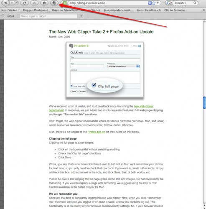Click the reQall toolbar label
This screenshot has width=206, height=209.
10,16
